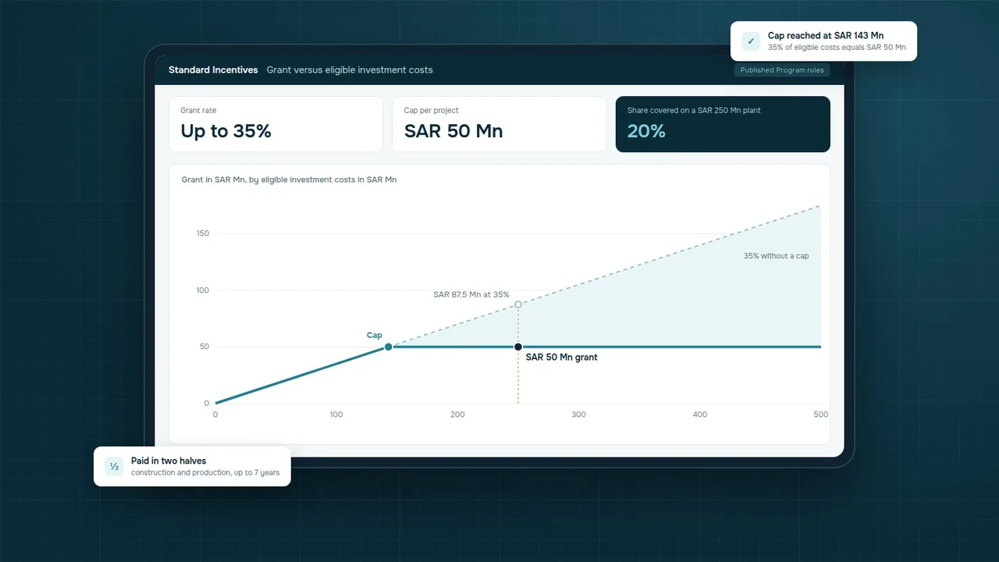This screenshot has height=562, width=999.
Task: Click the "Grant rate" card label
Action: [198, 111]
